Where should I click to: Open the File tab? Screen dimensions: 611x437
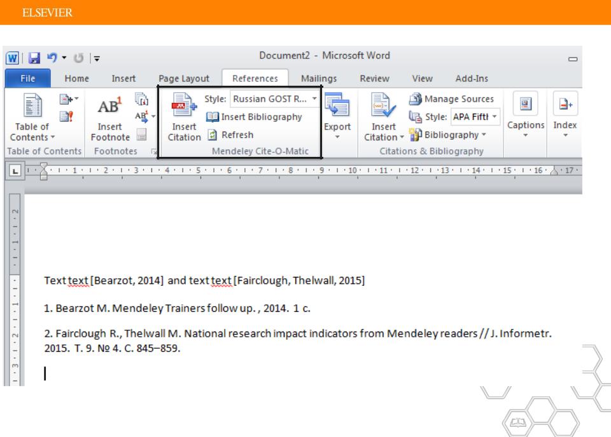[x=27, y=79]
